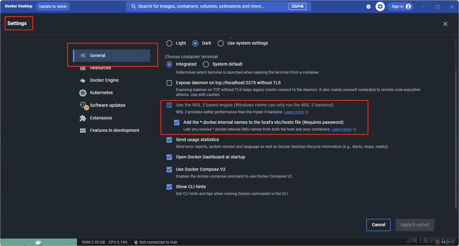Image resolution: width=459 pixels, height=246 pixels.
Task: Close the Settings panel with the X
Action: coord(445,24)
